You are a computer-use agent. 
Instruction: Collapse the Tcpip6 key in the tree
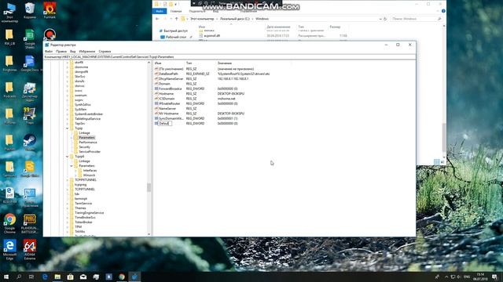[x=68, y=157]
